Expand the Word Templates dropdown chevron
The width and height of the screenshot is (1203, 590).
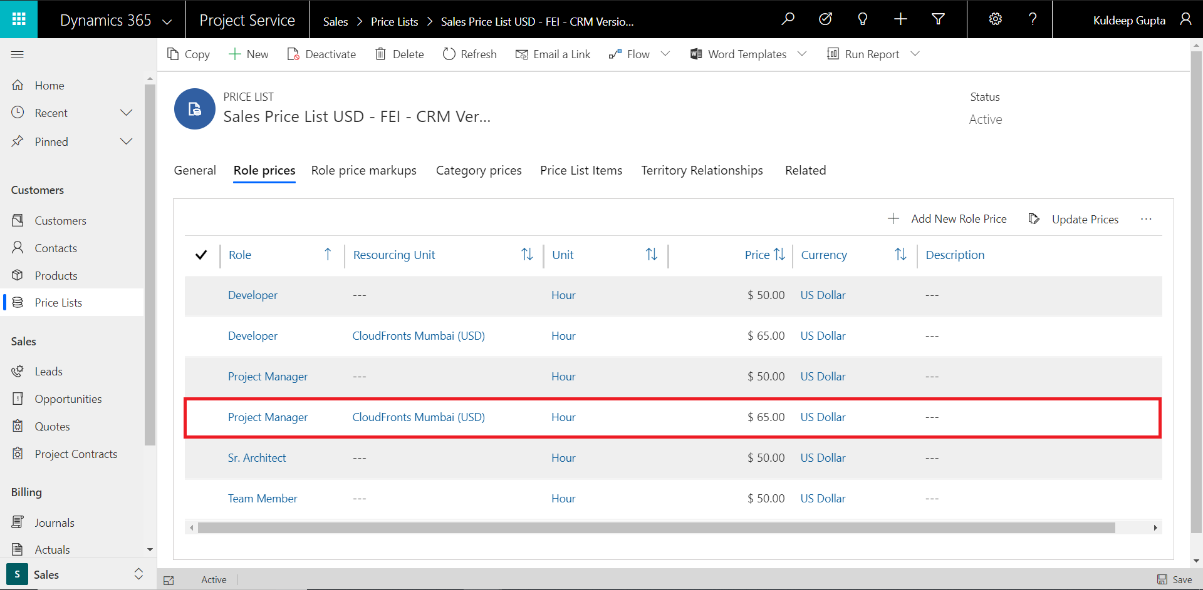tap(802, 54)
